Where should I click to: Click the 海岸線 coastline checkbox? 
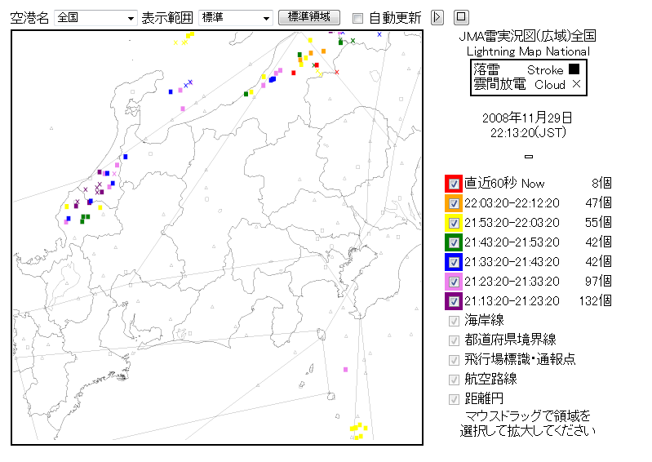(x=454, y=321)
